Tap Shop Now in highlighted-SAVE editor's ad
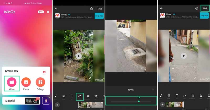The image size is (210, 110). pos(204,16)
